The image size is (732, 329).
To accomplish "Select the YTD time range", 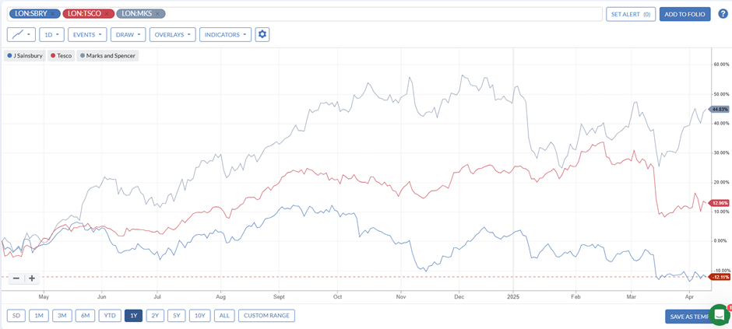I will [110, 316].
